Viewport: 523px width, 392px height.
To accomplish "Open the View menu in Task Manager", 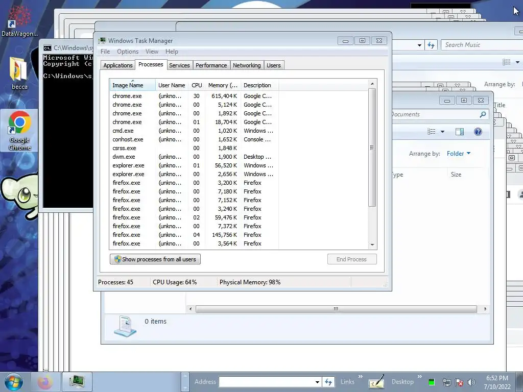I will [152, 52].
